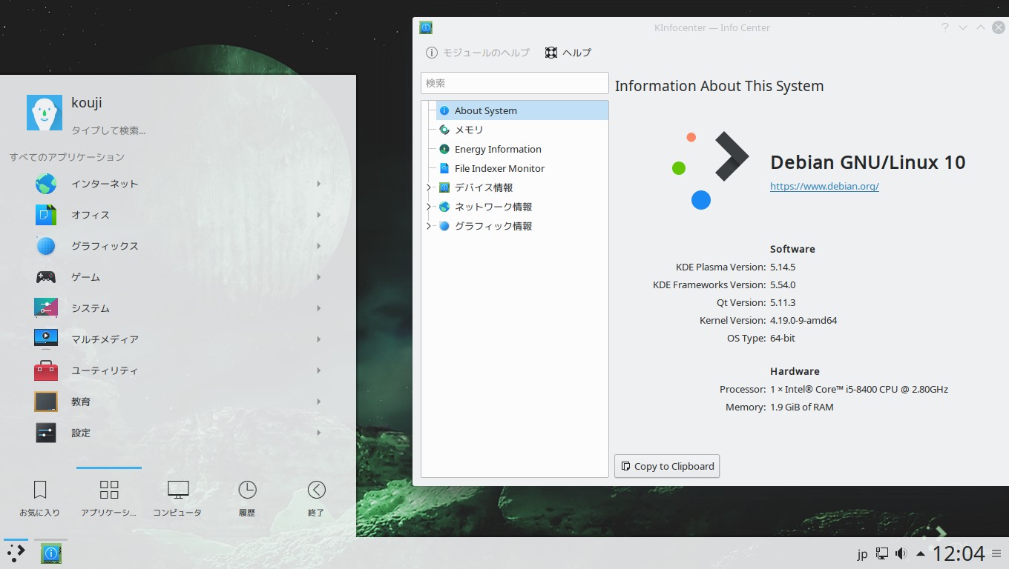Show hidden system tray icons arrow

[921, 553]
